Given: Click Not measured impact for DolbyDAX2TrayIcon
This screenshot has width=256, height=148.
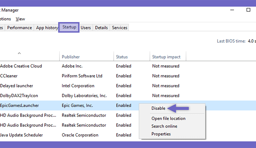Looking at the screenshot, I should coord(166,96).
